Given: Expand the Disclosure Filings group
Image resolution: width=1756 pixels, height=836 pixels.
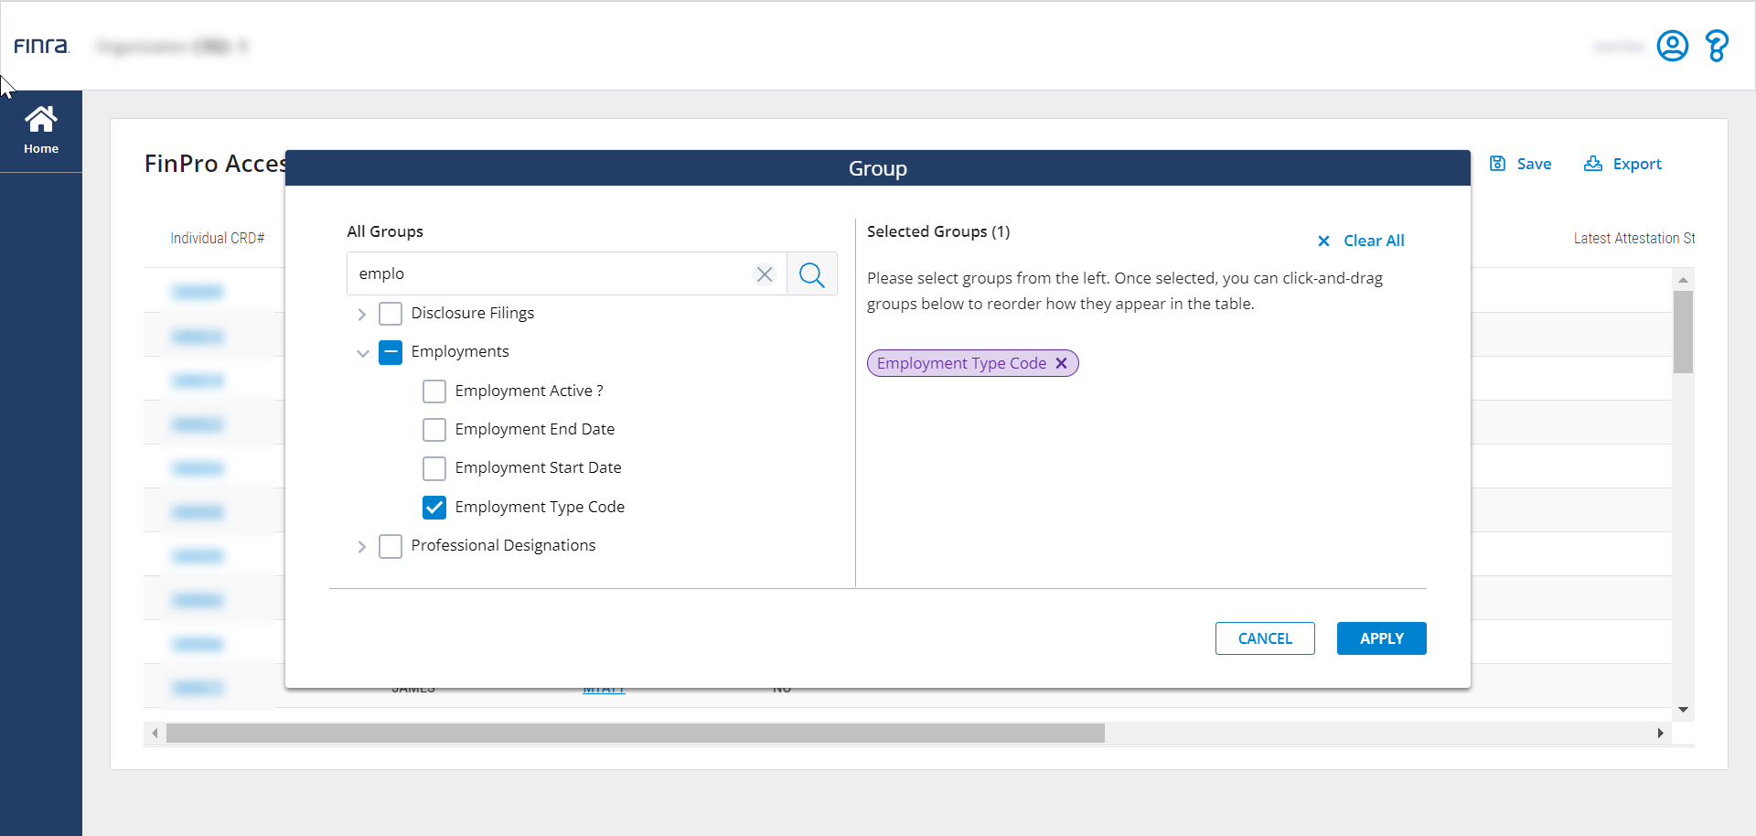Looking at the screenshot, I should pos(362,315).
